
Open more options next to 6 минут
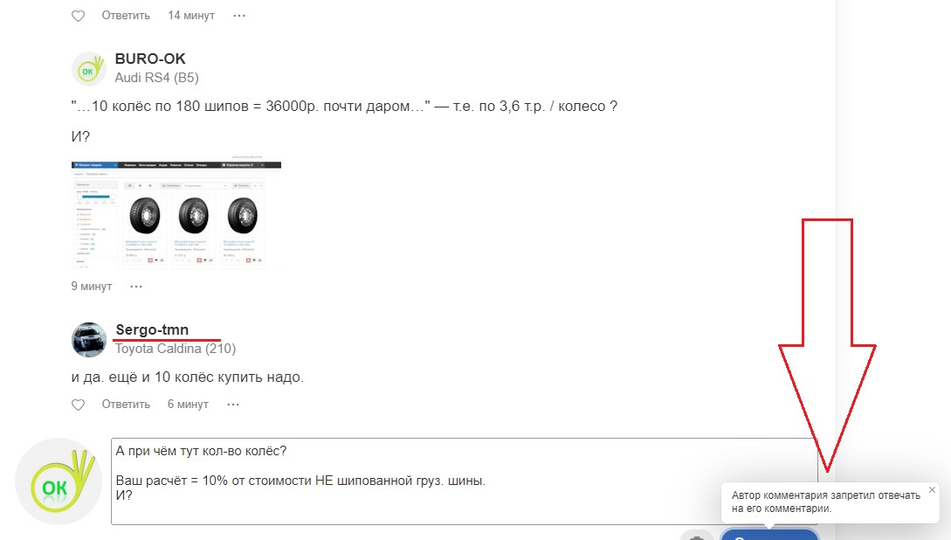tap(233, 404)
